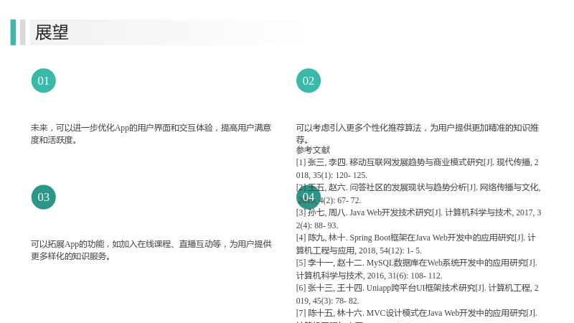Click reference [5] about MySQL数据库
574x323 pixels.
[417, 269]
